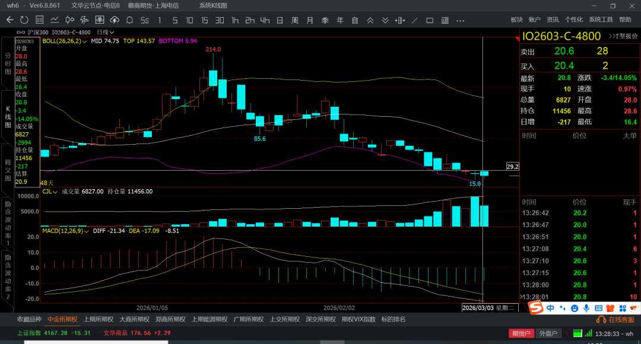Open the 分时图 side panel tab

(8, 63)
